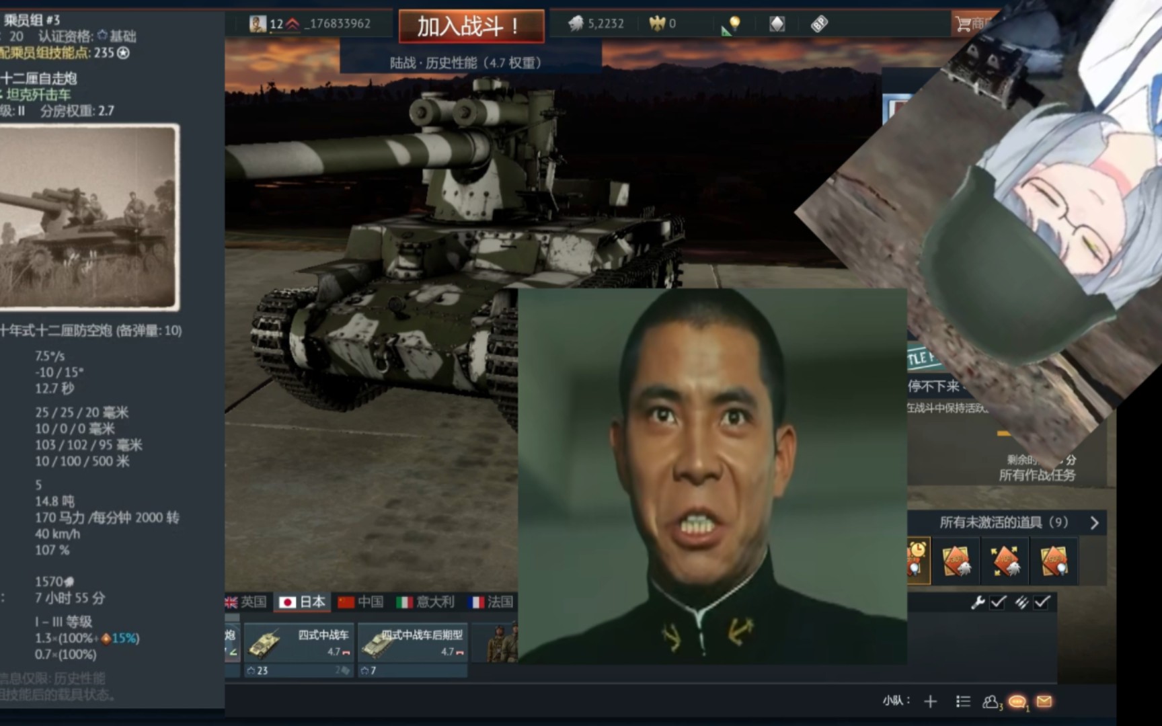
Task: Click the 停不下来 battle task title
Action: (x=933, y=387)
